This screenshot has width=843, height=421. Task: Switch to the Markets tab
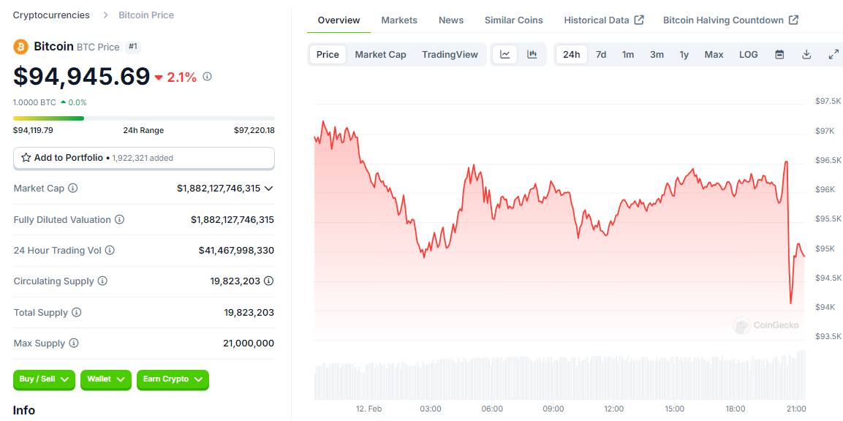pyautogui.click(x=399, y=20)
